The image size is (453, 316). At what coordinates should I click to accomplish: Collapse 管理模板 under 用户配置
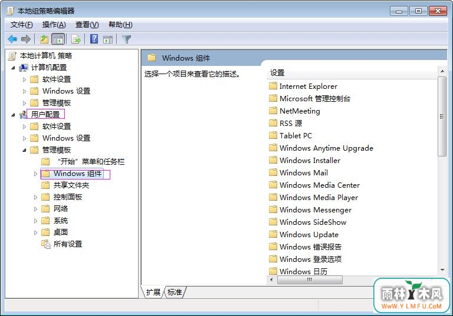(25, 150)
